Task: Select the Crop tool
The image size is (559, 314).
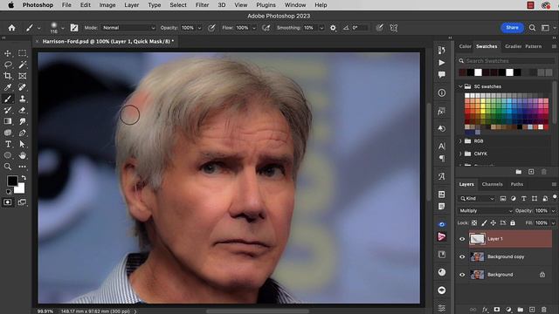Action: pyautogui.click(x=8, y=76)
